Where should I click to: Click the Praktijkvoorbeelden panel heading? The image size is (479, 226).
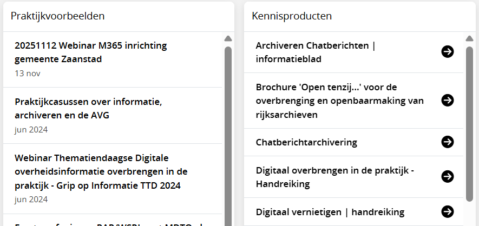click(58, 16)
